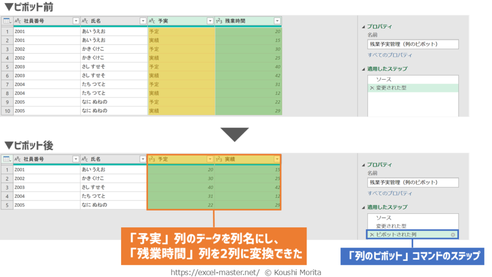Click the 123 data type icon on 残業時間 column
Screen dimensions: 492x277
219,21
